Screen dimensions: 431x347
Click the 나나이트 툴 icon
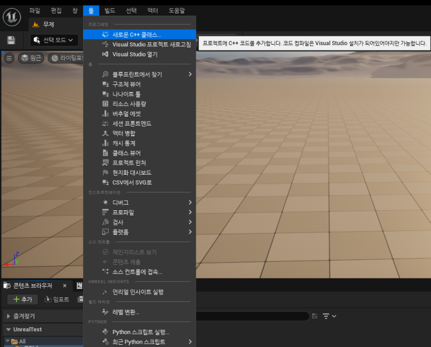coord(105,94)
